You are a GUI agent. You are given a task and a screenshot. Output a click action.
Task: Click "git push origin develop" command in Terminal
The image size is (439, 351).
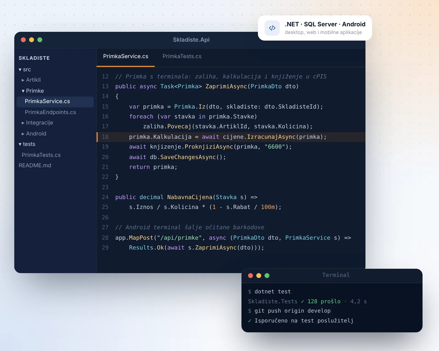point(292,311)
